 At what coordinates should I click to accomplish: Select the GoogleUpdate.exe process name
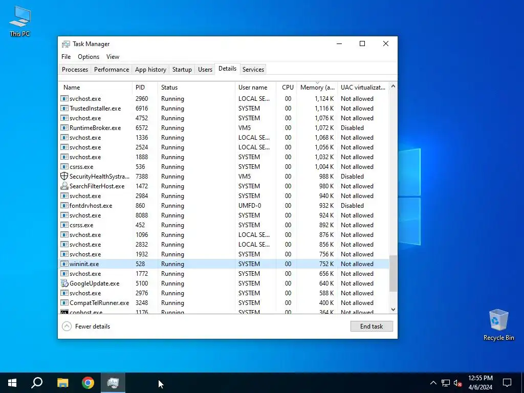click(x=94, y=283)
